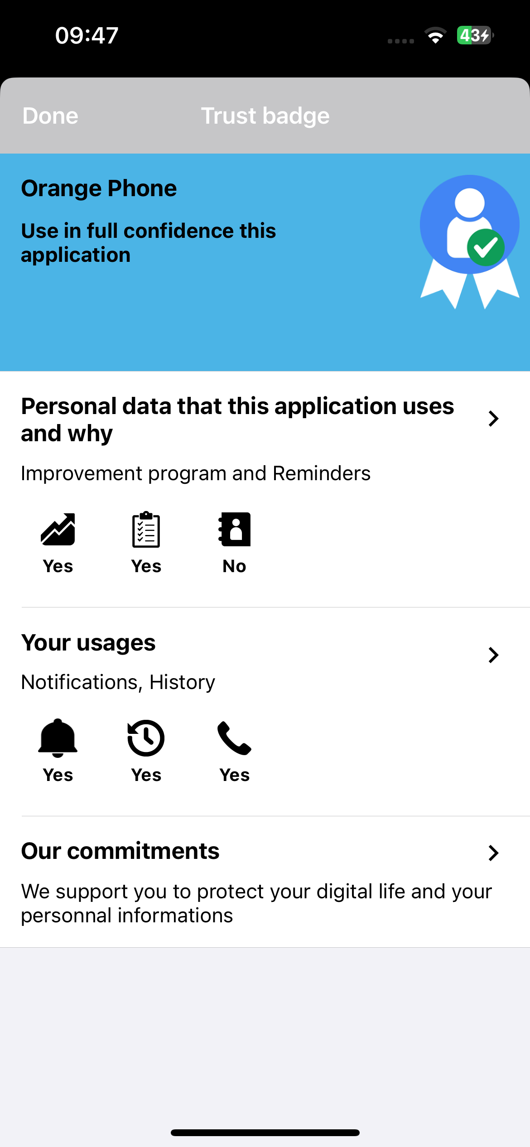Open 'Personal data that this application uses' heading
Viewport: 530px width, 1147px height.
pyautogui.click(x=238, y=419)
